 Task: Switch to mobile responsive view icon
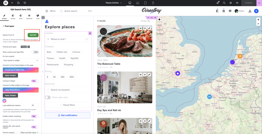click(153, 3)
